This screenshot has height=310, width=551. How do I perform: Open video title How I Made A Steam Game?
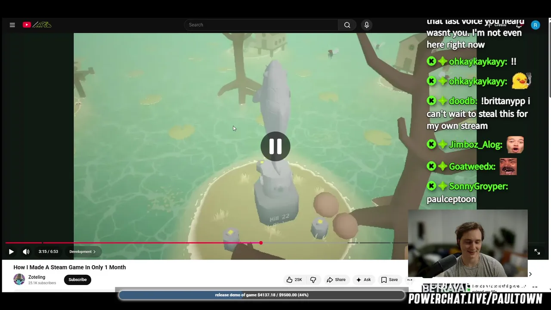(x=70, y=267)
